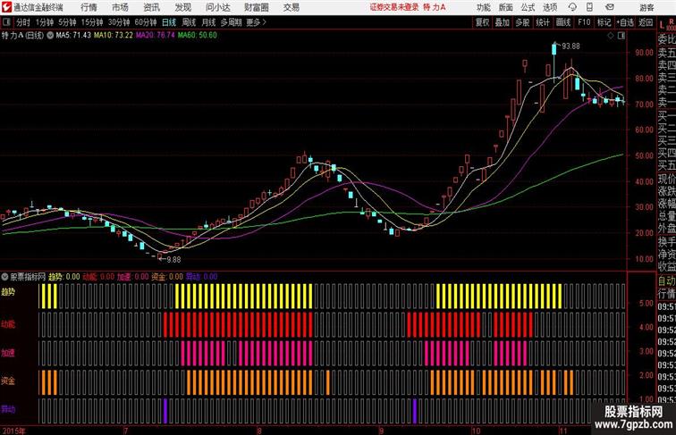Click the red 动能 row label
676x435 pixels.
8,324
